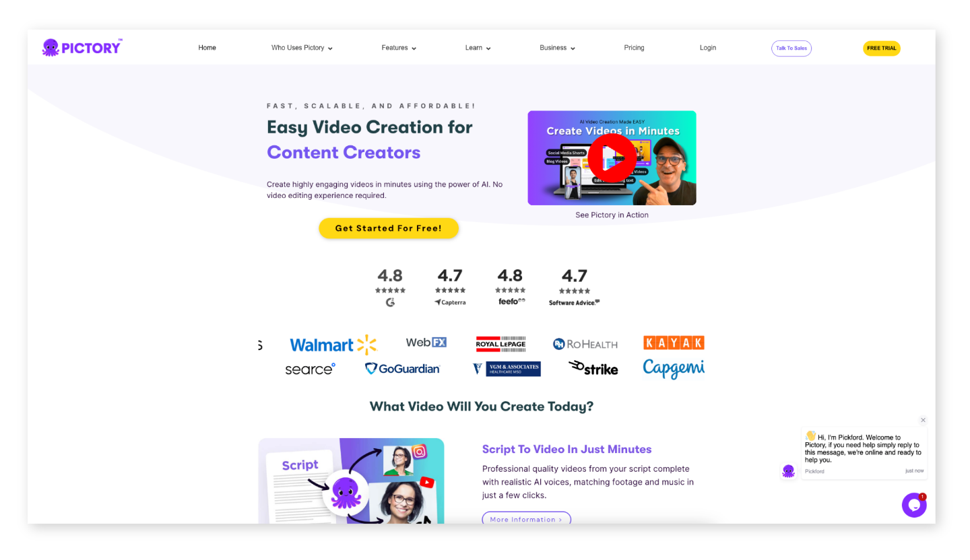Click the Walmart logo

coord(333,345)
